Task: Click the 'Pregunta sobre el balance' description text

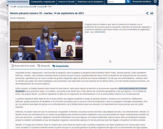Action: [x=118, y=28]
